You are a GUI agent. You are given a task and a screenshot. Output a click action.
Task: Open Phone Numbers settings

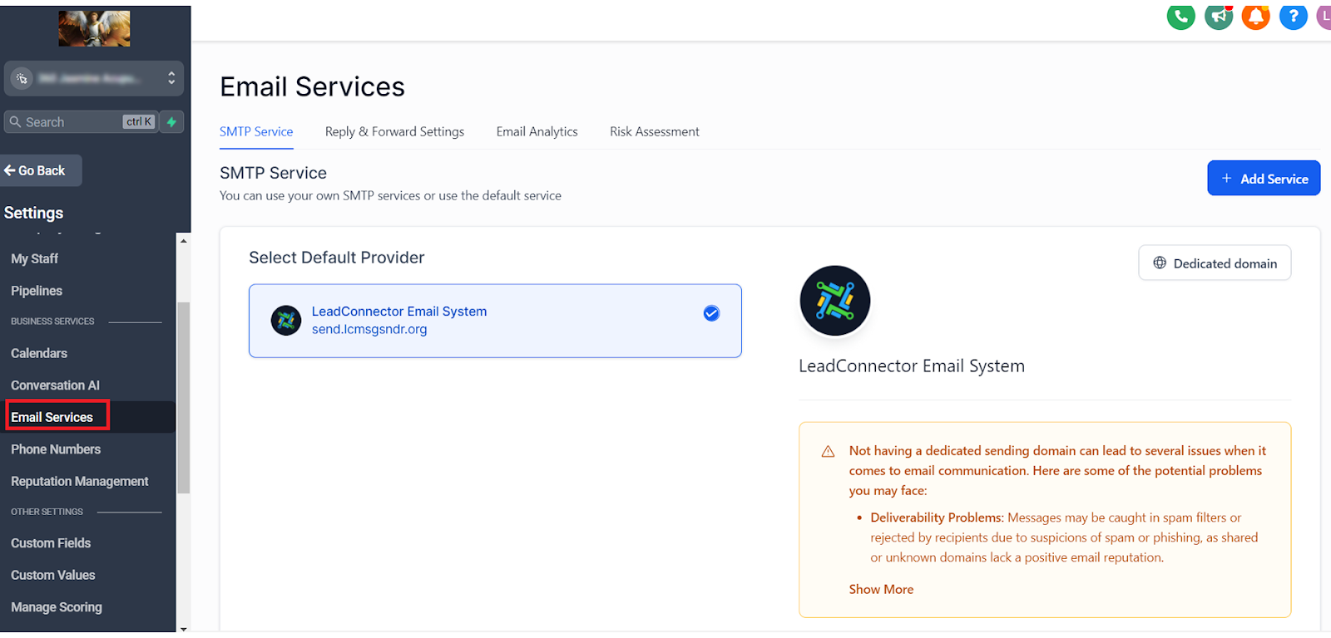tap(56, 449)
